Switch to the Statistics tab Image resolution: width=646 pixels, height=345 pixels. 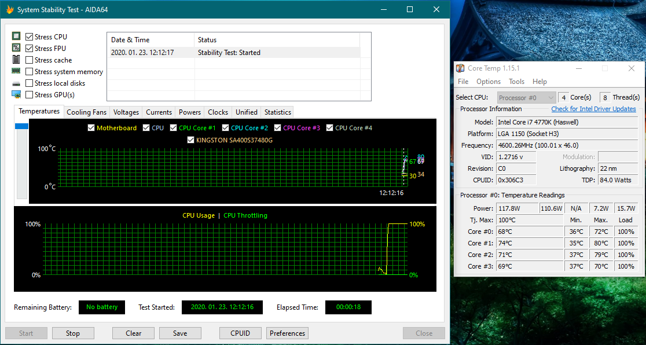click(278, 112)
